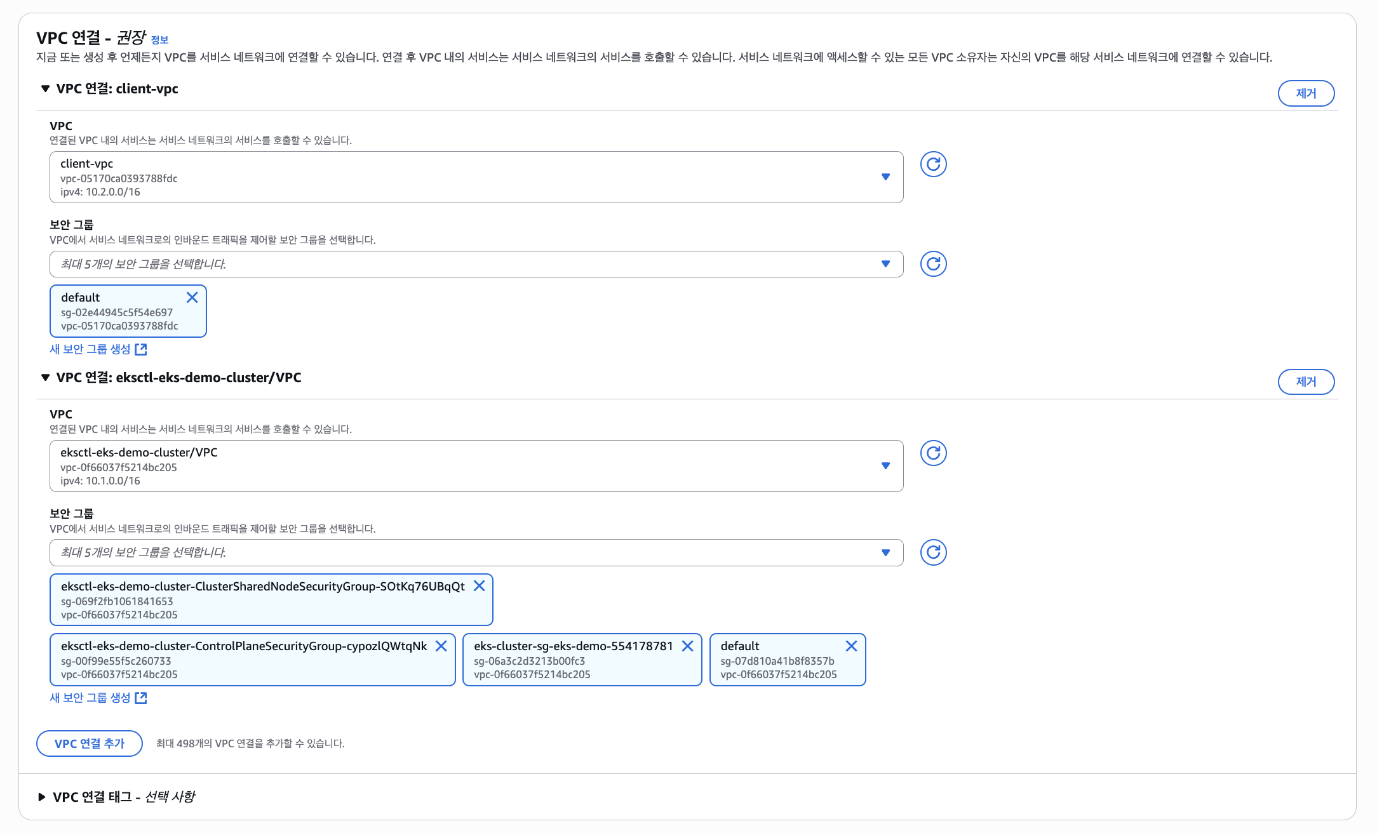This screenshot has width=1377, height=833.
Task: Refresh the client-vpc VPC list
Action: click(x=933, y=164)
